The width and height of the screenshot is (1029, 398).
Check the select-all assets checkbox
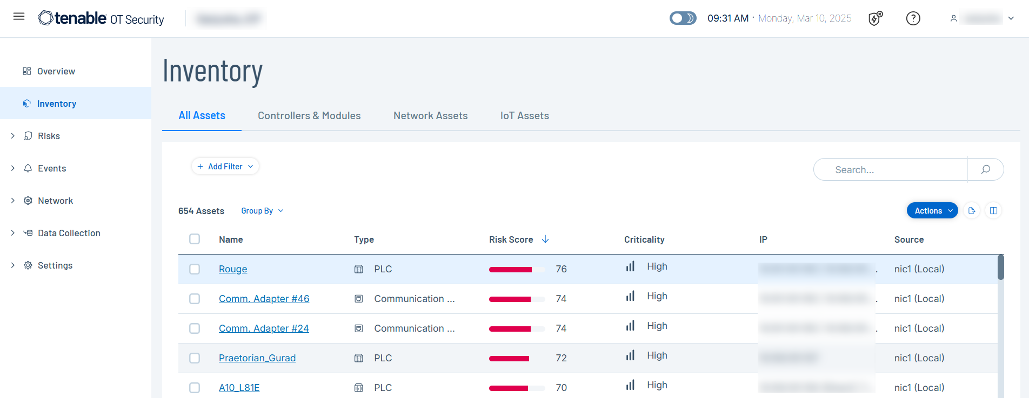(x=195, y=239)
